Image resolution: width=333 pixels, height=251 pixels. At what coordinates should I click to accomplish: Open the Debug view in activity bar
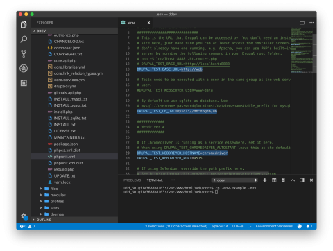tap(24, 69)
